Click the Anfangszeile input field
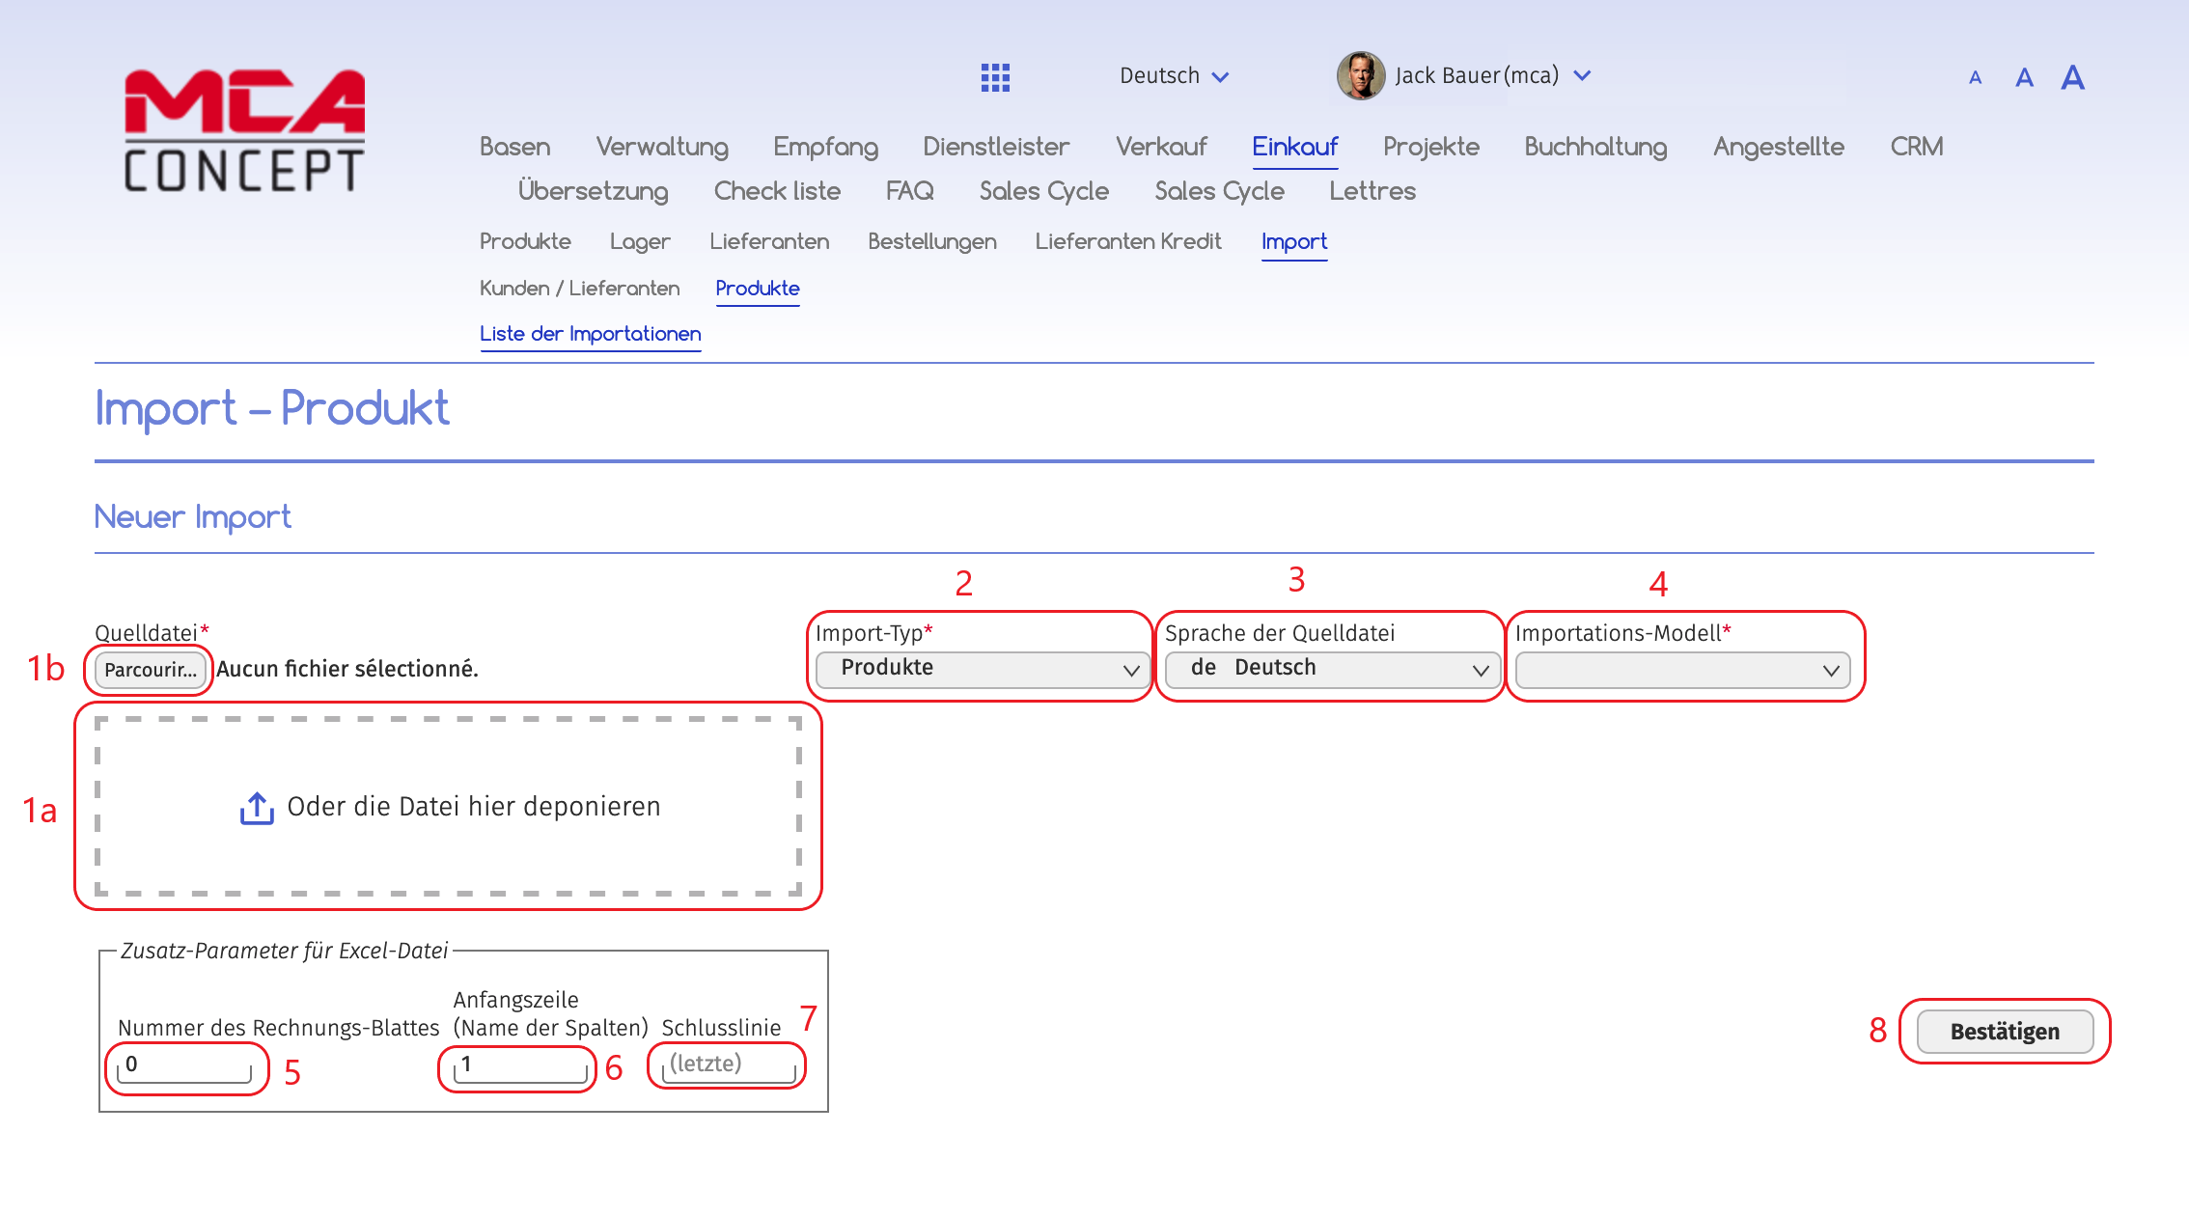This screenshot has width=2189, height=1216. [516, 1064]
